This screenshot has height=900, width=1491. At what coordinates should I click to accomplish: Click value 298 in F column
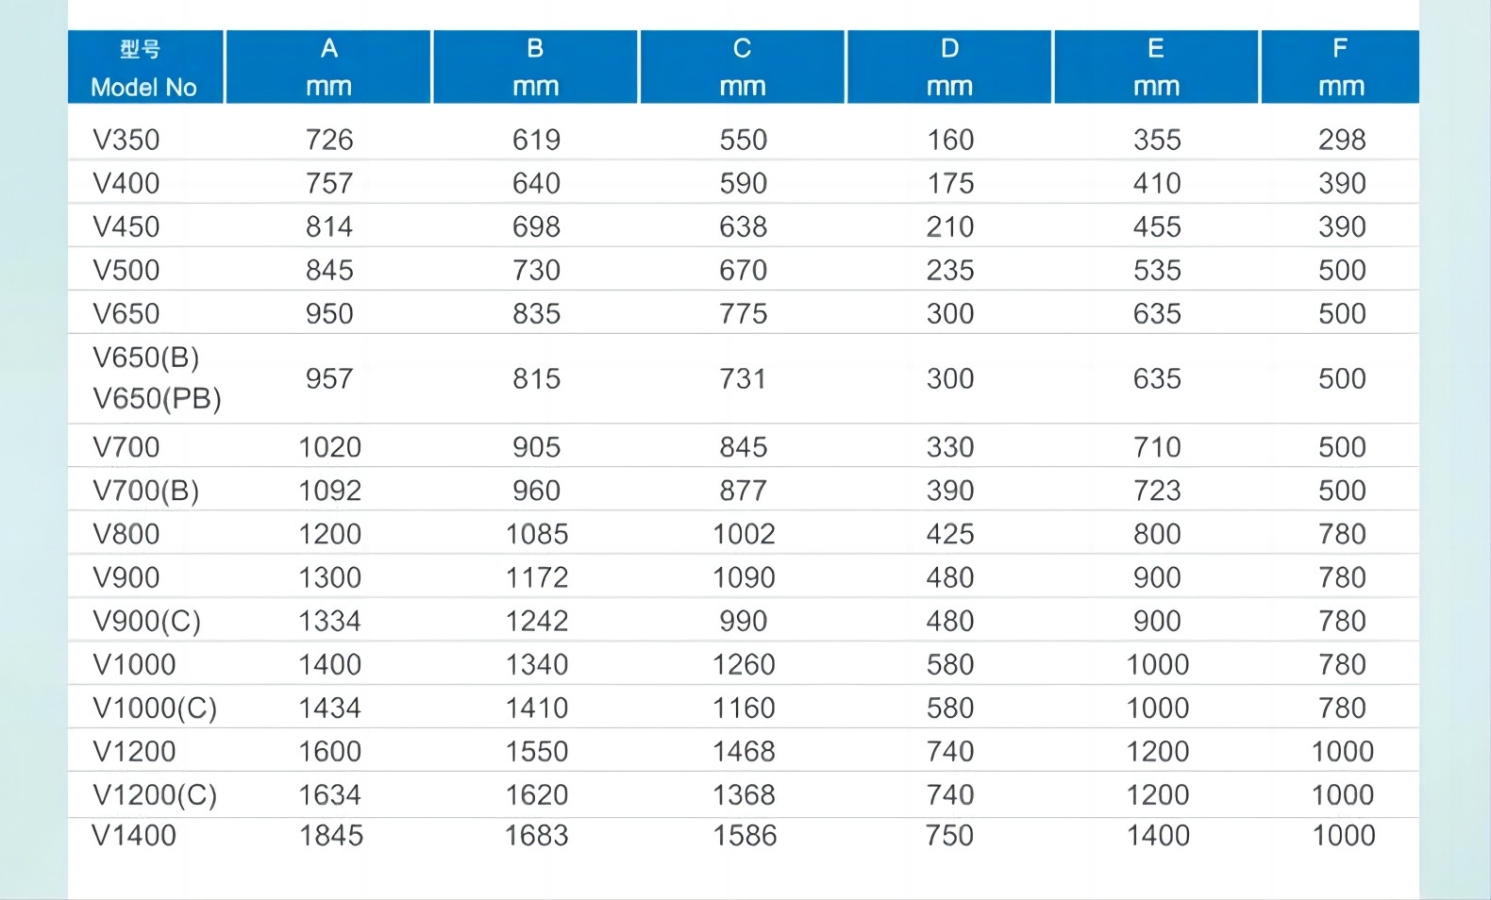(1342, 140)
